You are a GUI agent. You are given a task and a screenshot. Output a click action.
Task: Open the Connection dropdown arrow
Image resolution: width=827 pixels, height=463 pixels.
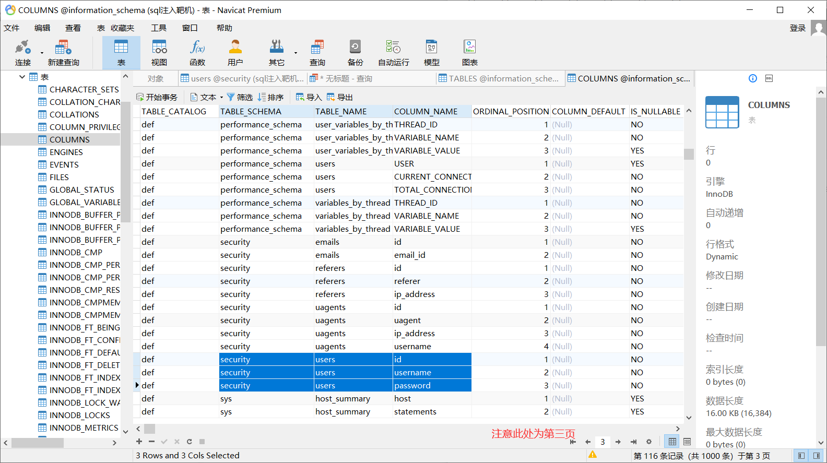click(42, 53)
